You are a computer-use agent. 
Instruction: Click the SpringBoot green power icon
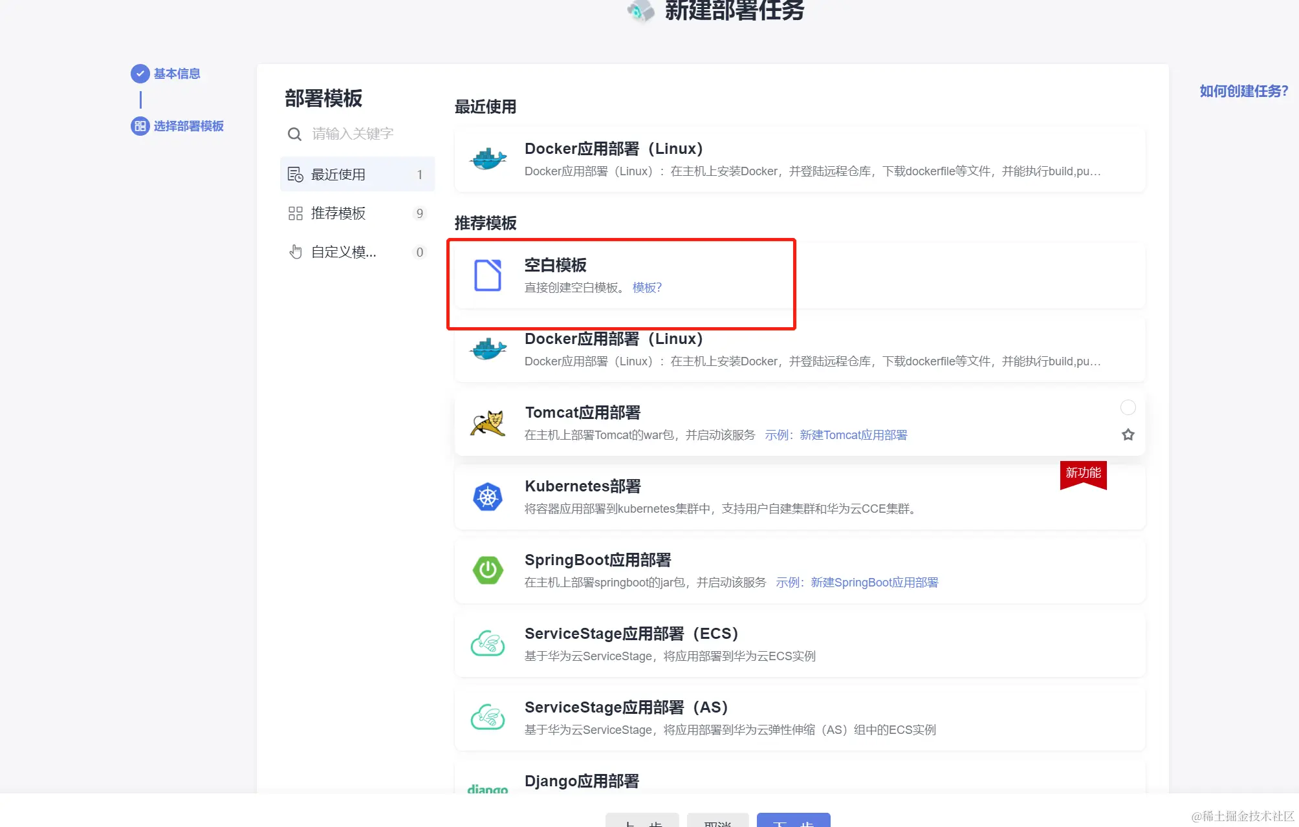click(488, 570)
